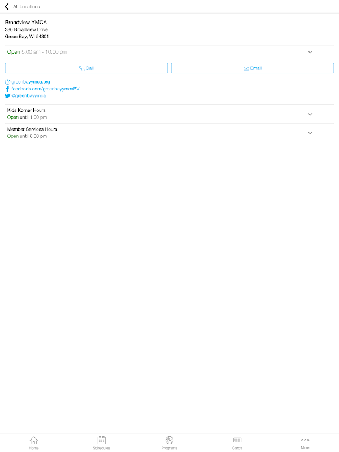This screenshot has height=452, width=339.
Task: Open the Cards tab
Action: coord(237,443)
